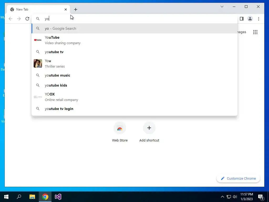Pick the 'youtube tv' suggestion

(135, 52)
